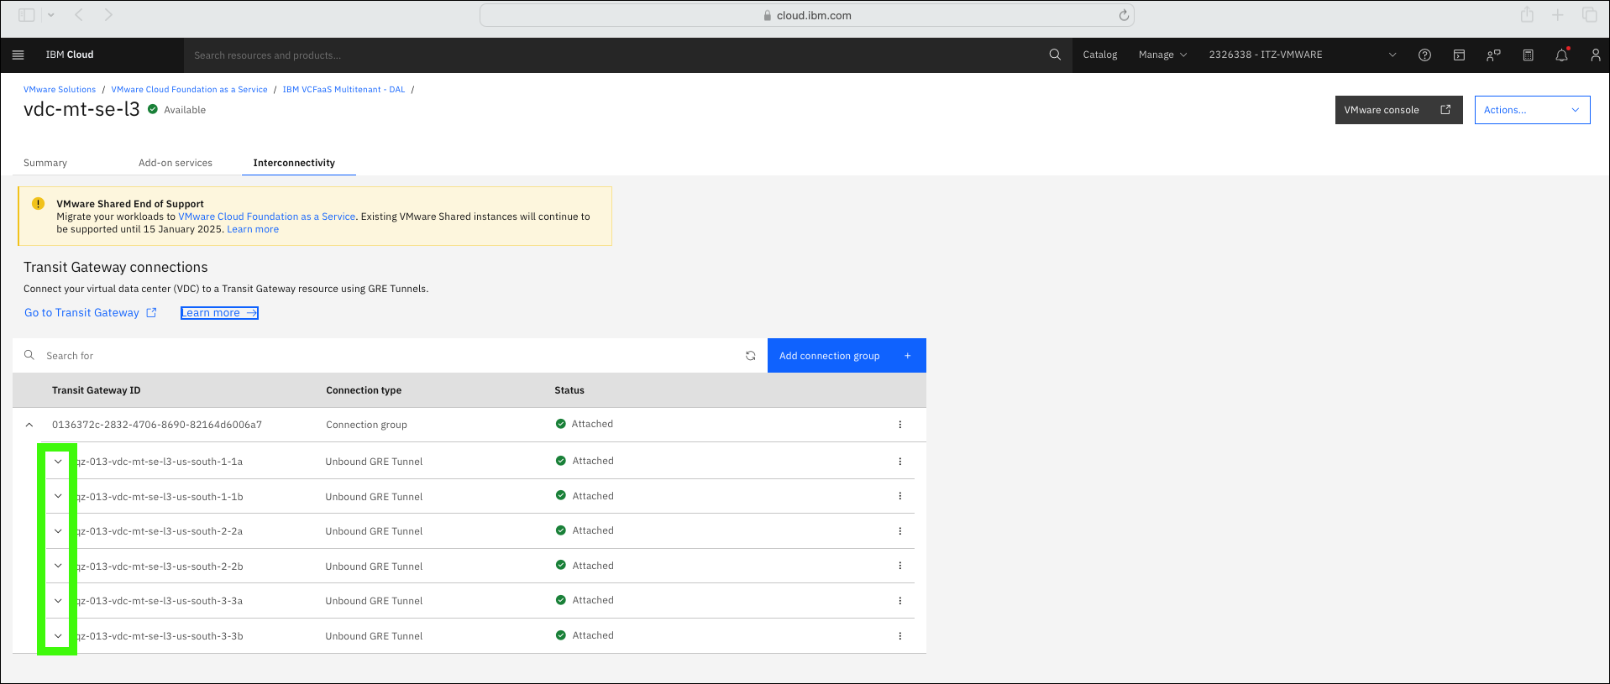Select the Interconnectivity tab
The image size is (1610, 684).
click(294, 163)
